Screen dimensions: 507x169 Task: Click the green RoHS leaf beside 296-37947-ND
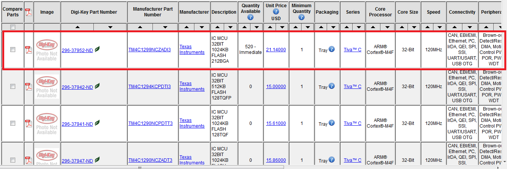pos(97,159)
